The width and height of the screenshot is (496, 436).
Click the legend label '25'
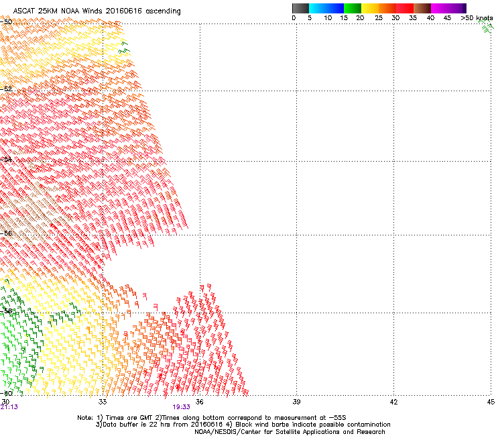coord(379,18)
